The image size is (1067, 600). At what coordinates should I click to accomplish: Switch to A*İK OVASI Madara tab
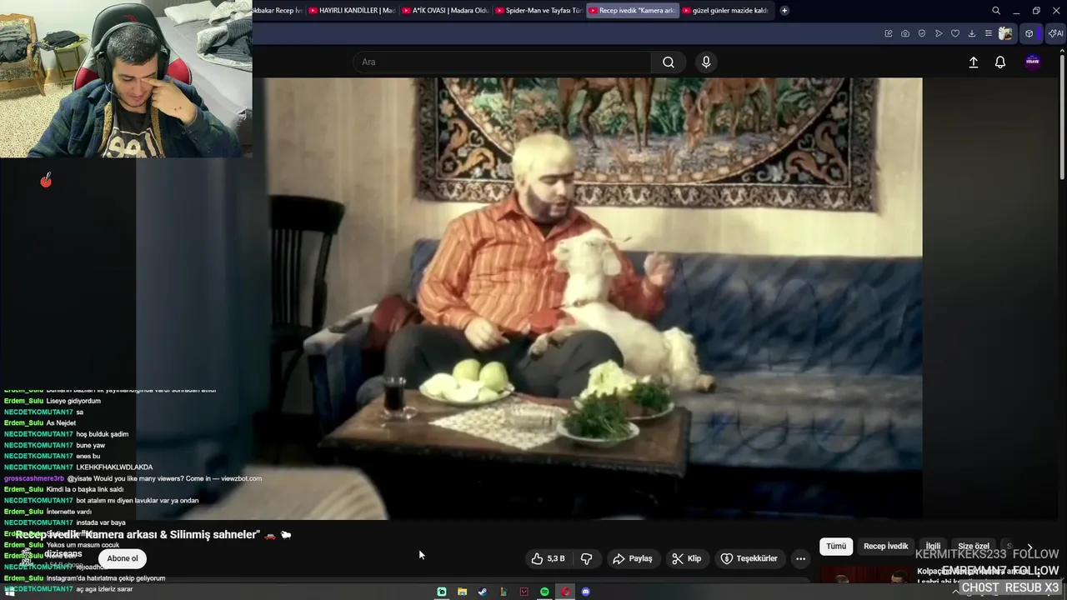445,11
